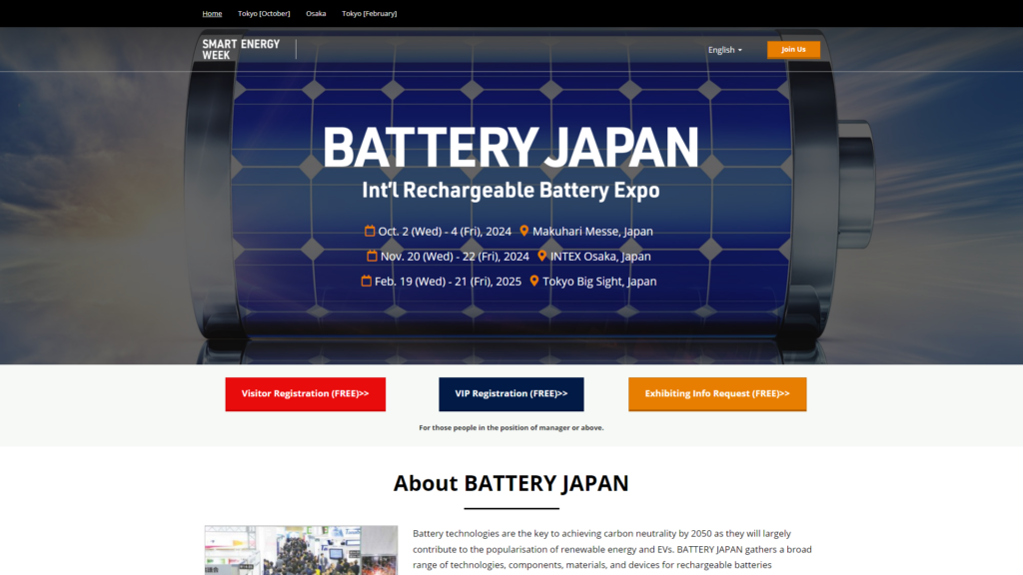1023x575 pixels.
Task: Open the Osaka navigation item
Action: 316,13
